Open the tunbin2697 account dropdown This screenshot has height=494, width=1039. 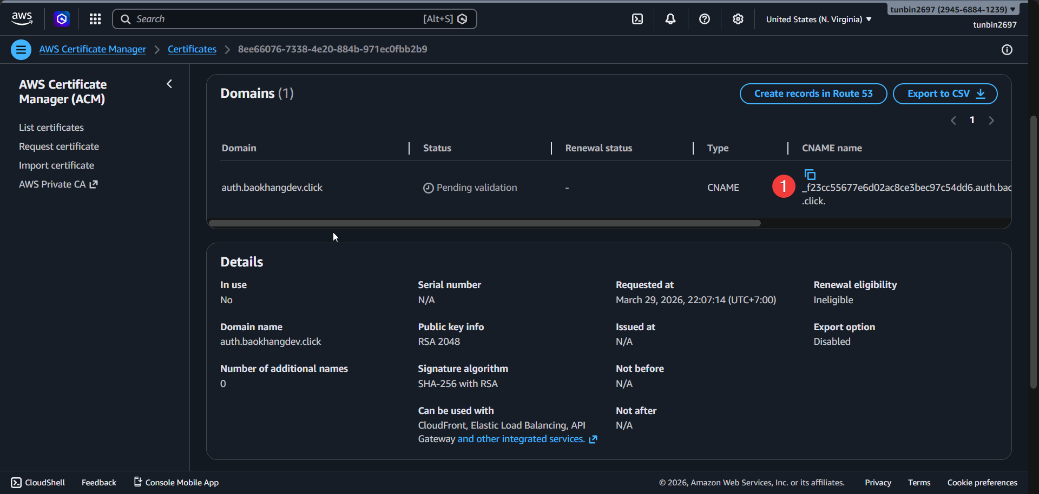click(x=952, y=9)
